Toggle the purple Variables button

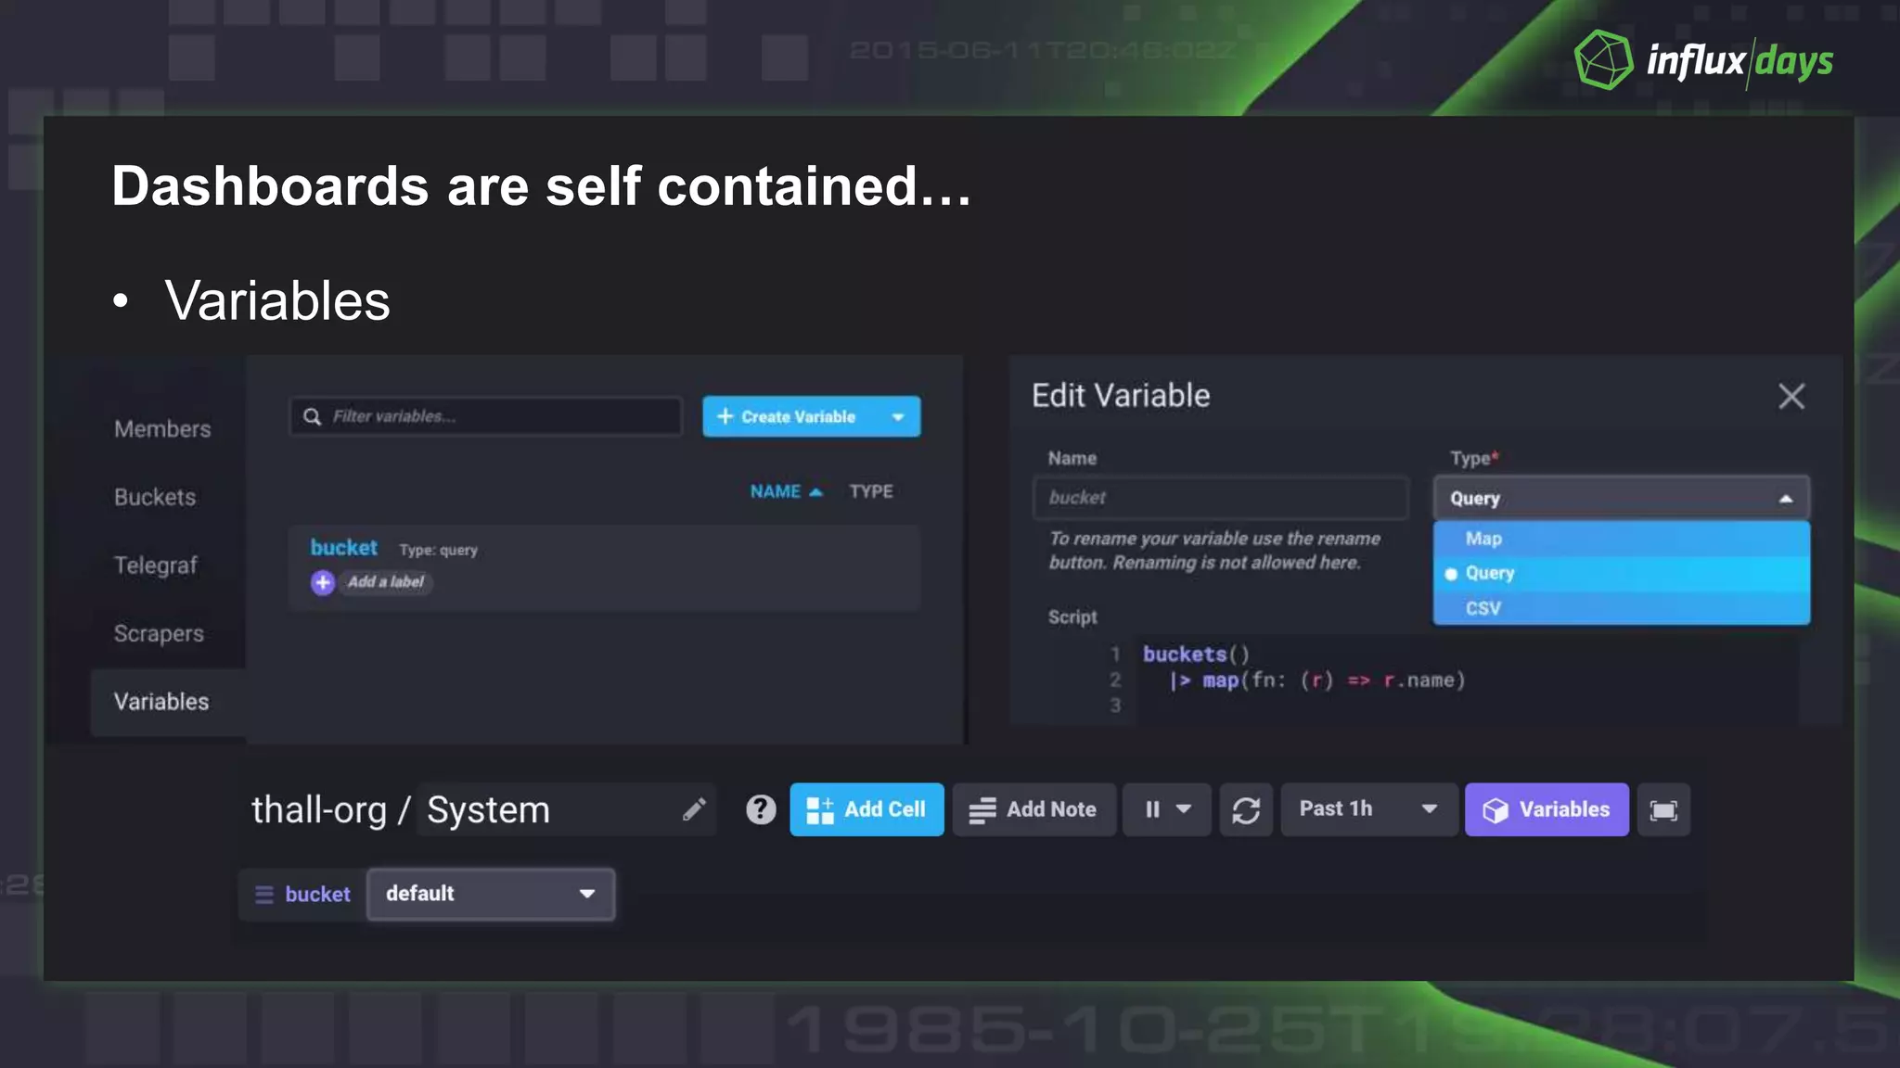pyautogui.click(x=1547, y=809)
